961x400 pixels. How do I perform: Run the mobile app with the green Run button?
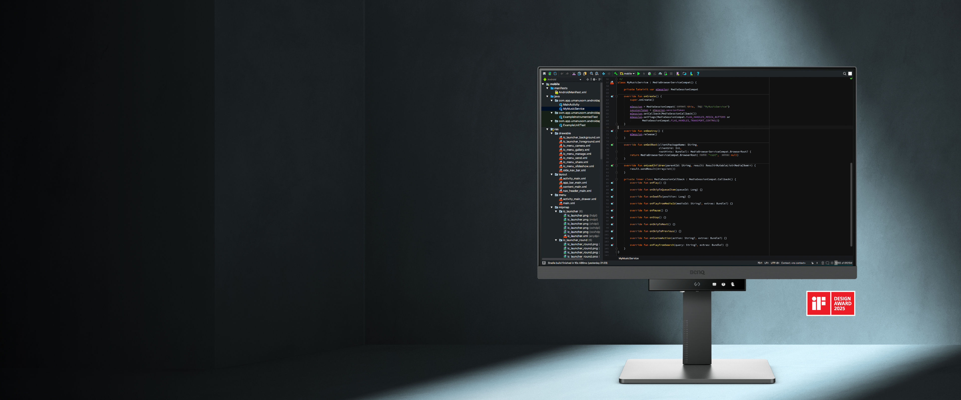pyautogui.click(x=639, y=73)
